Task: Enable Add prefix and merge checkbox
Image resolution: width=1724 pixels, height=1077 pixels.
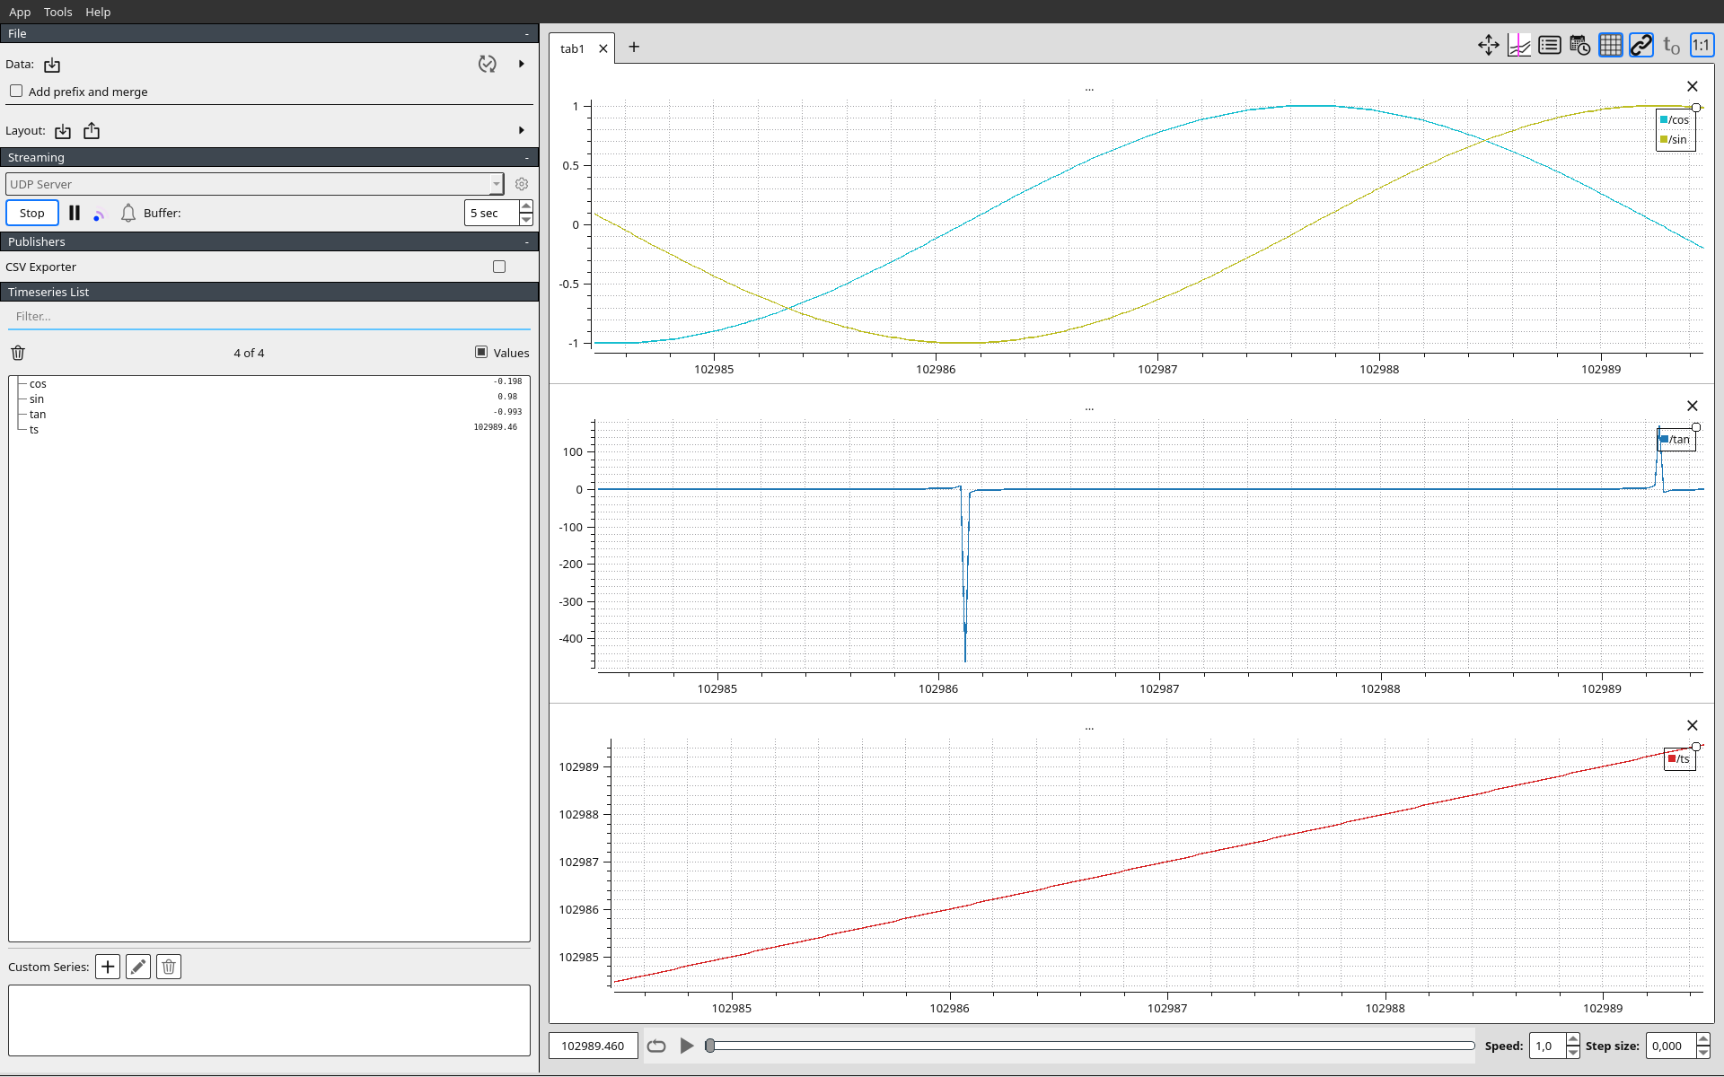Action: point(16,91)
